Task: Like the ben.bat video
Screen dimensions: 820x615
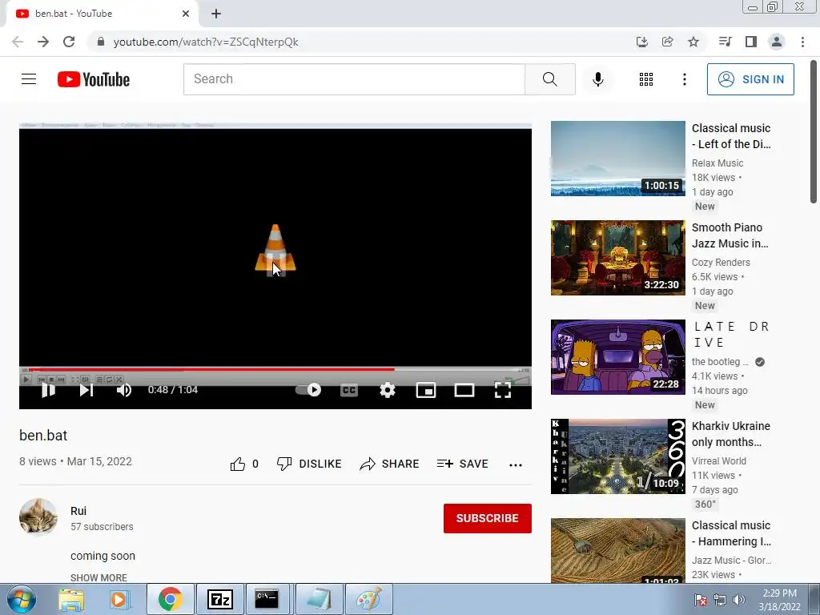Action: pos(244,464)
